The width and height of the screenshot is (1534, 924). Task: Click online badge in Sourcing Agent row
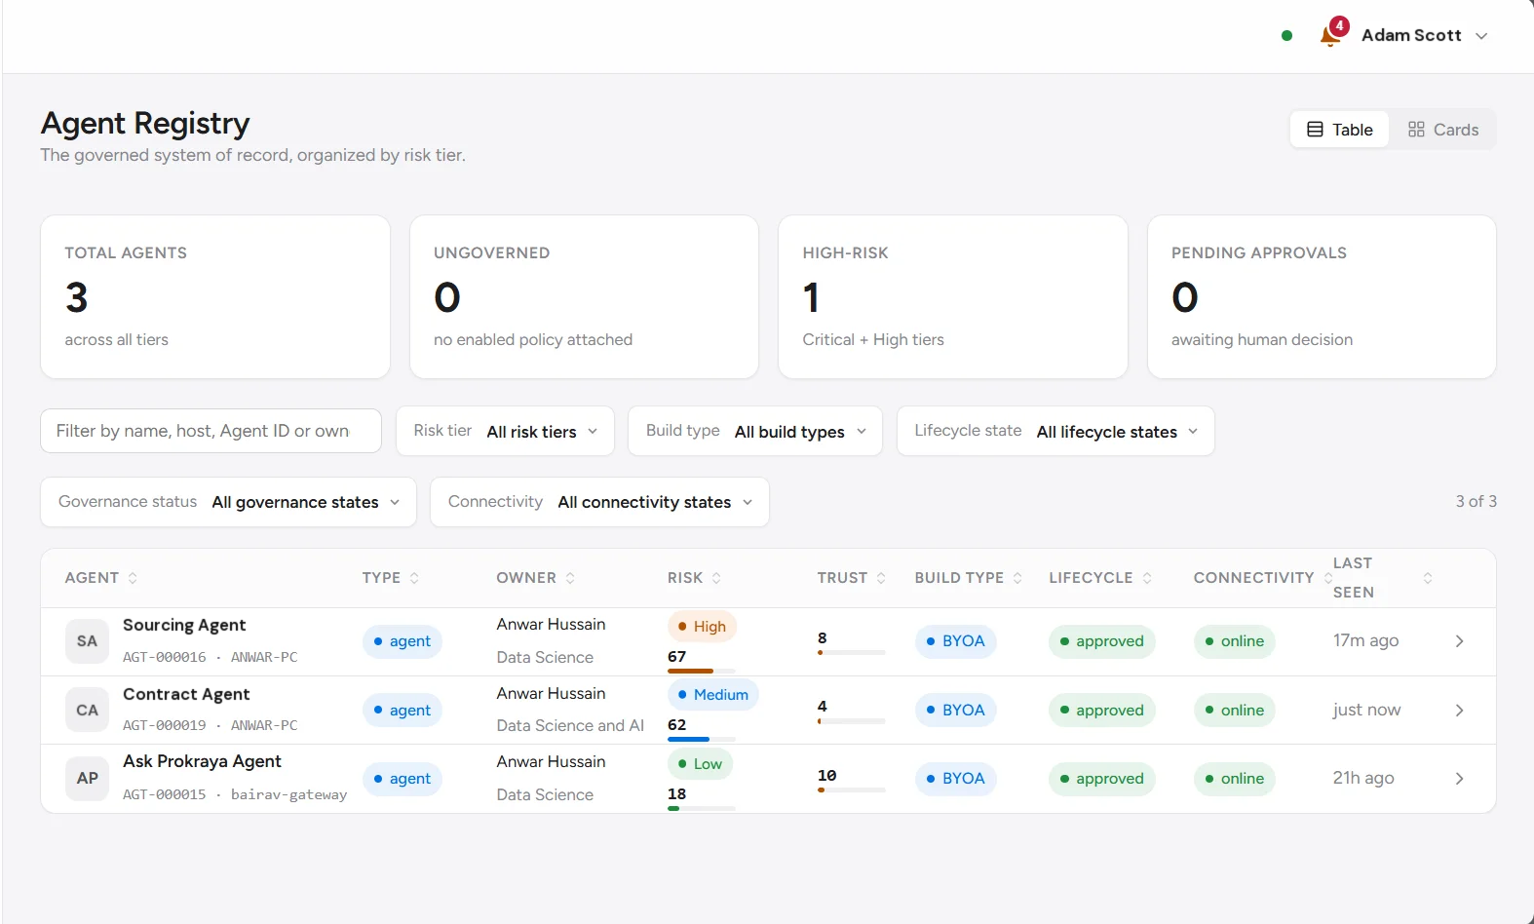[x=1234, y=641]
